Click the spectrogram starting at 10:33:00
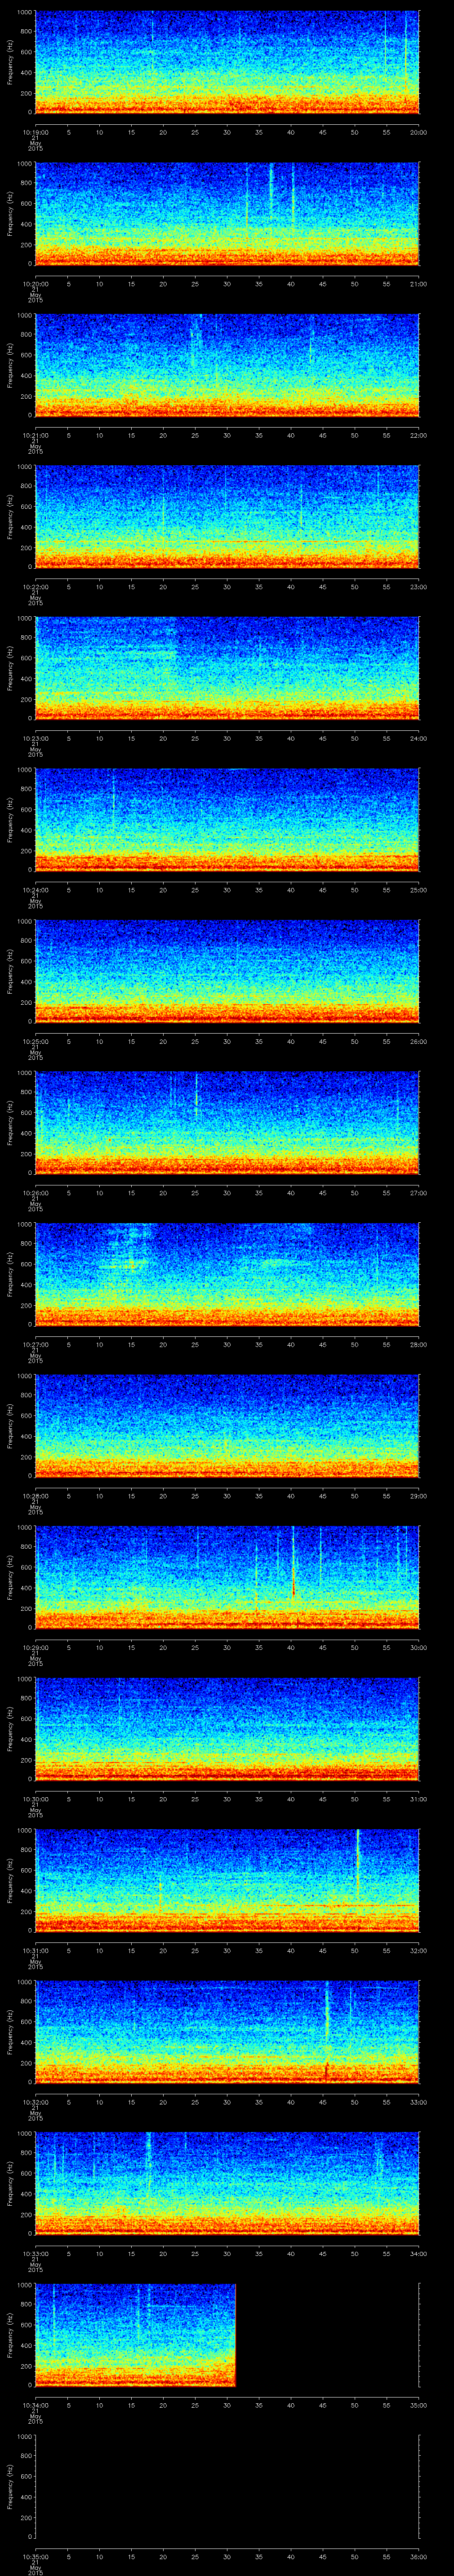This screenshot has width=454, height=2576. (x=227, y=2182)
